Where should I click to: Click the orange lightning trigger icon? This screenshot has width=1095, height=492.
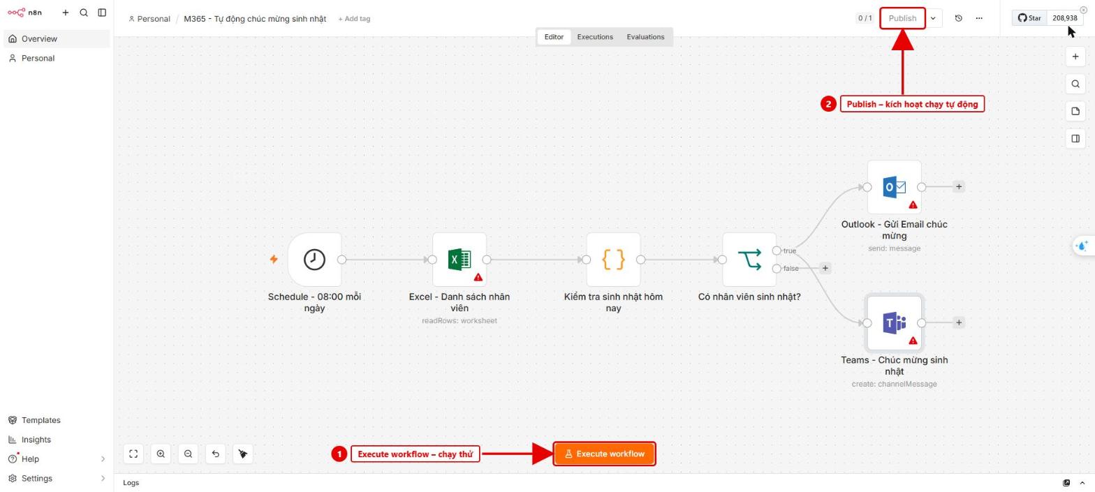click(274, 260)
